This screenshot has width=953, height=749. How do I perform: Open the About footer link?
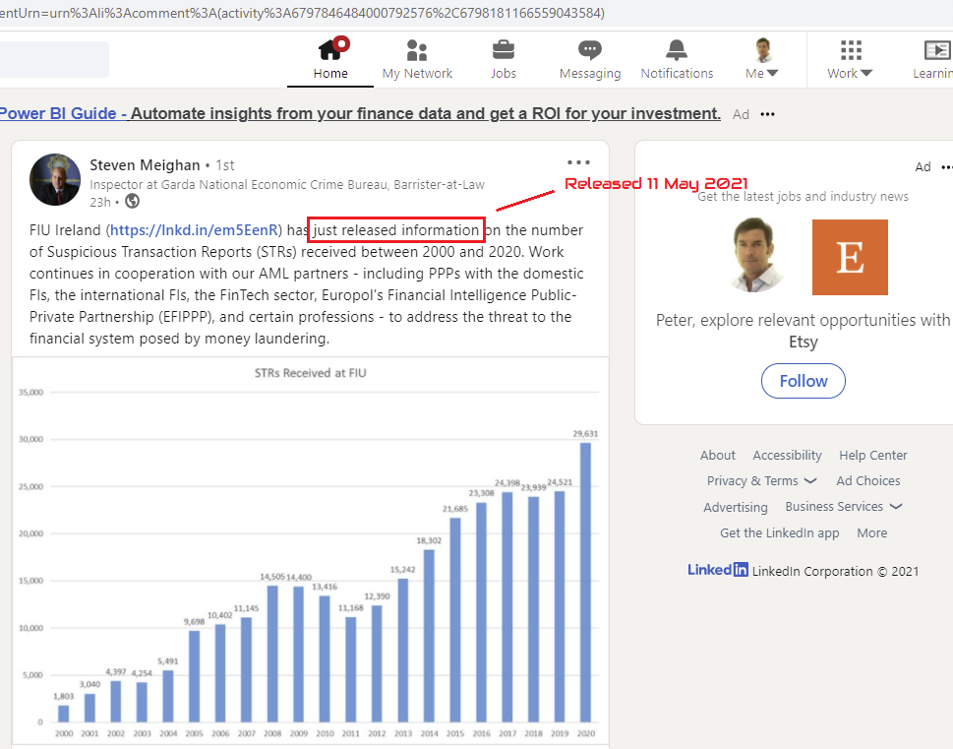[717, 455]
